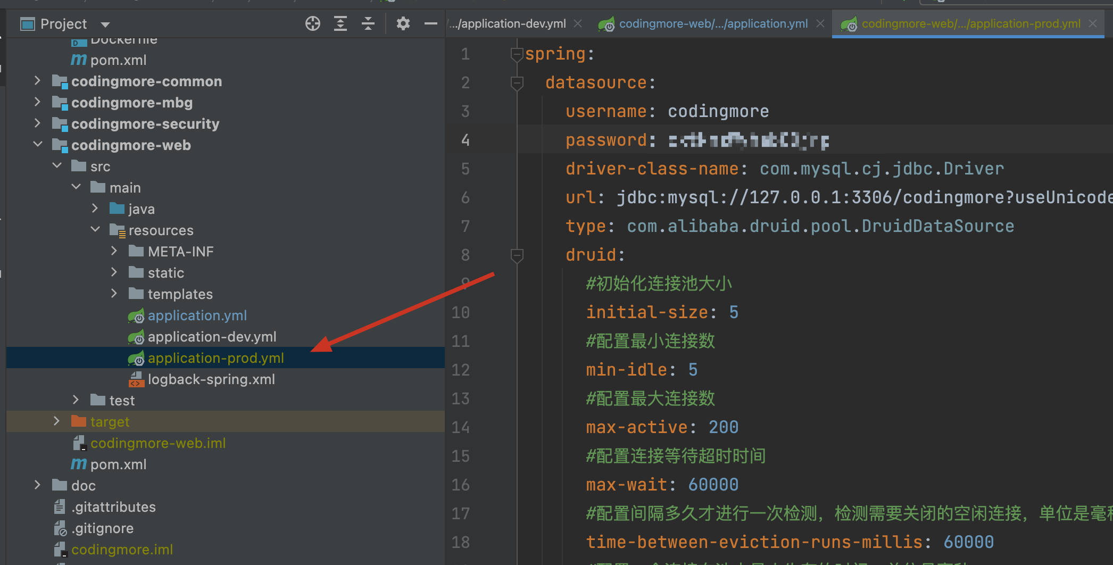
Task: Open Project panel settings gear
Action: [403, 23]
